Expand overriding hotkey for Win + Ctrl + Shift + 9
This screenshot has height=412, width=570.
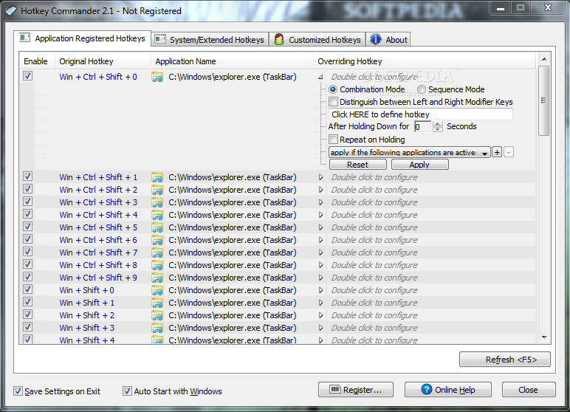[x=320, y=278]
